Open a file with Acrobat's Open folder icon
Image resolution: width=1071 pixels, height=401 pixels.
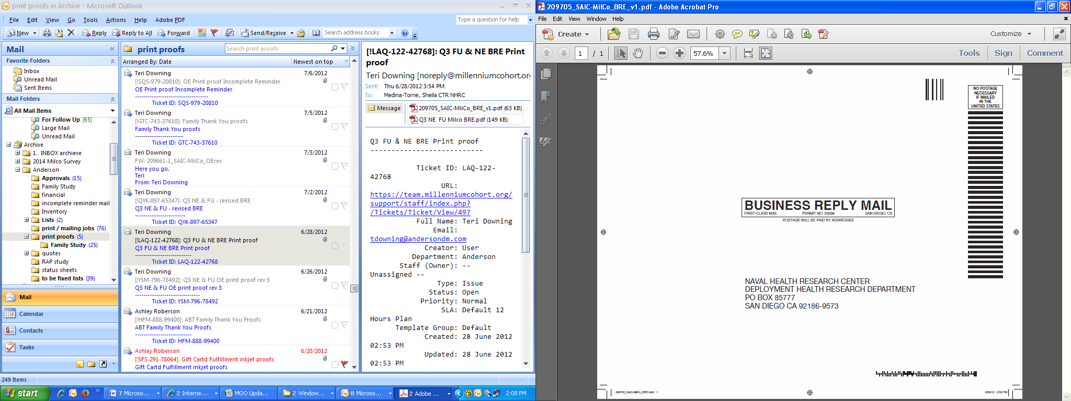613,34
